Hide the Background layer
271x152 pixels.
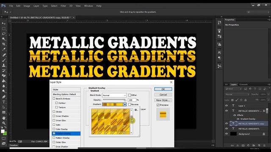pos(227,134)
